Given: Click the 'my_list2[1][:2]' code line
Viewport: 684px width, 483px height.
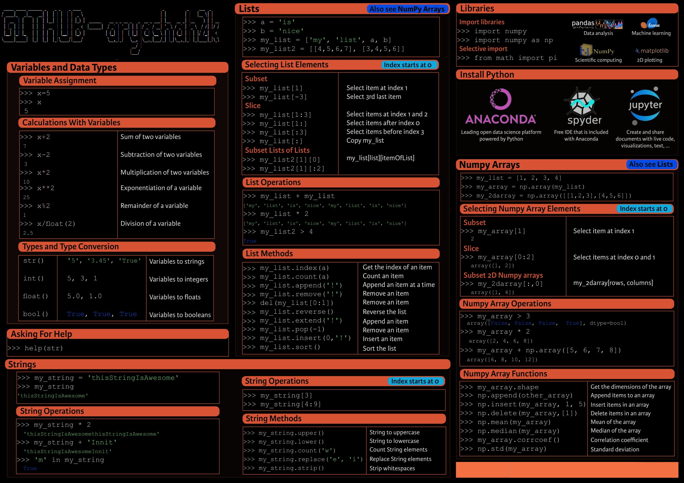Looking at the screenshot, I should coord(283,168).
